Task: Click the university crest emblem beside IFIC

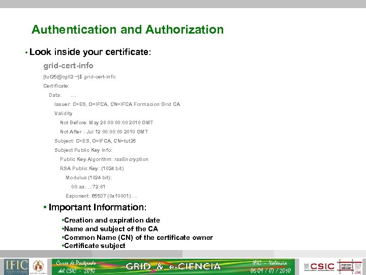Action: (x=38, y=266)
